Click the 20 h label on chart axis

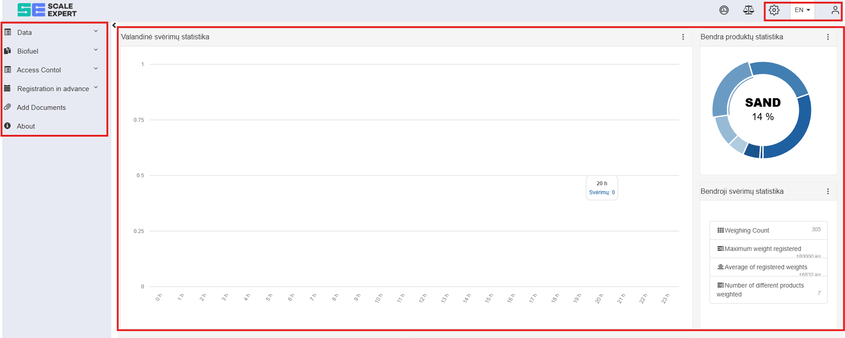[x=599, y=299]
